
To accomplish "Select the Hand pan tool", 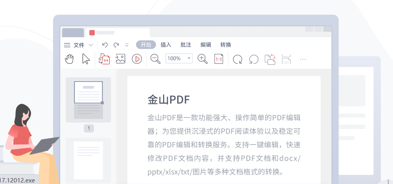I will pos(70,59).
